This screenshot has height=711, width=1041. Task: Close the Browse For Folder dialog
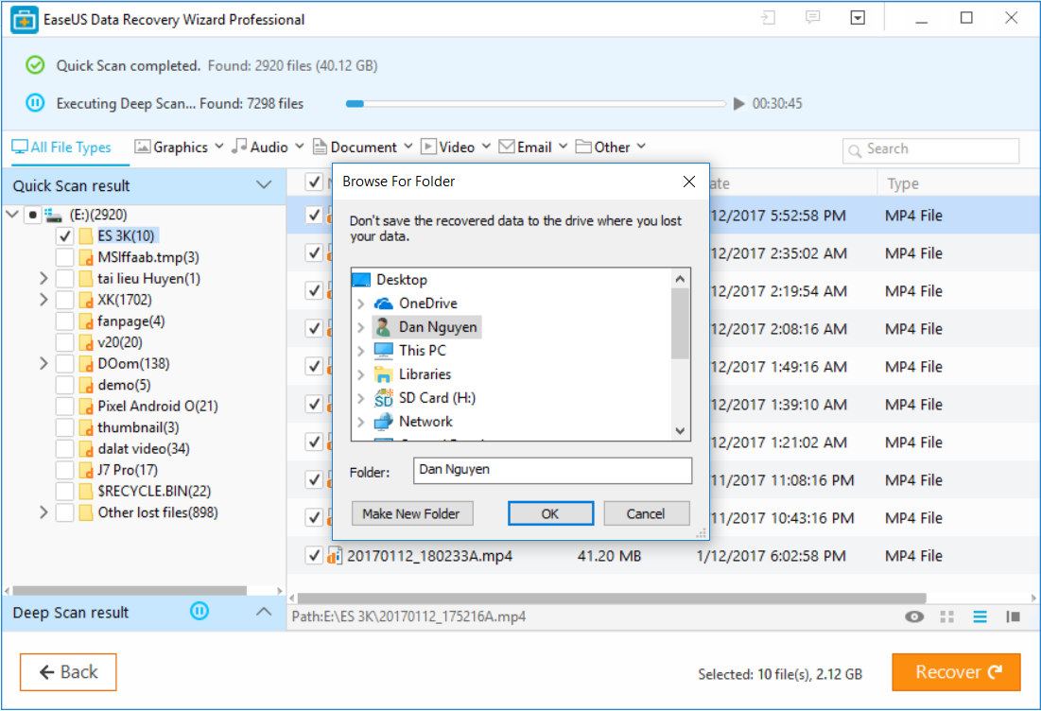click(689, 182)
